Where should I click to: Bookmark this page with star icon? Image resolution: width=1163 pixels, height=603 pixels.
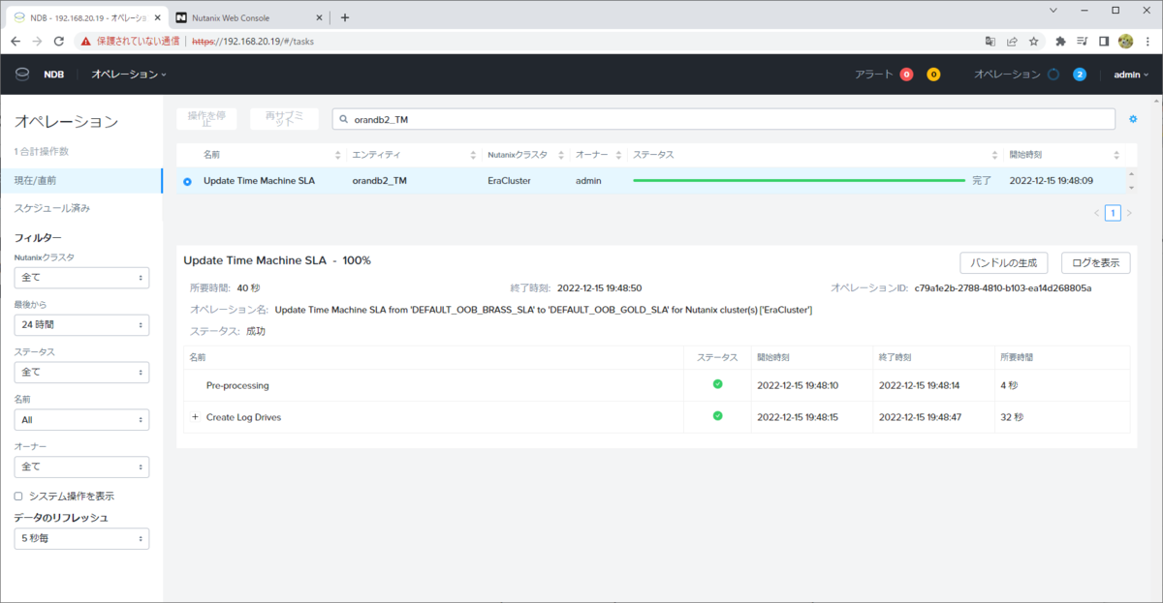click(x=1033, y=42)
